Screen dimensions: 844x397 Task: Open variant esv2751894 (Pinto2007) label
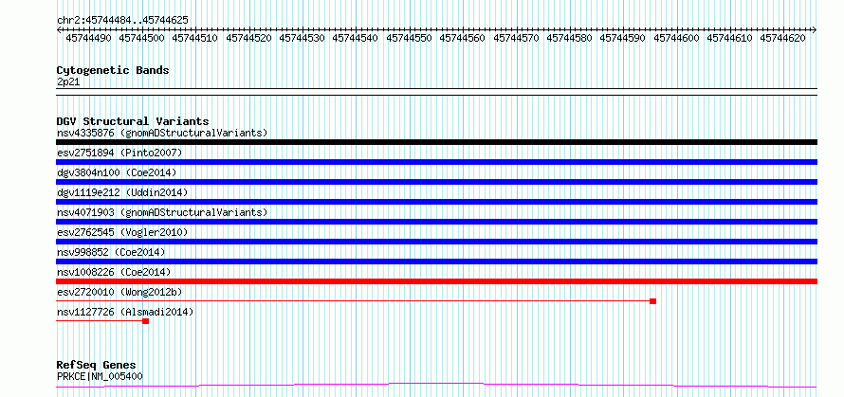(119, 153)
